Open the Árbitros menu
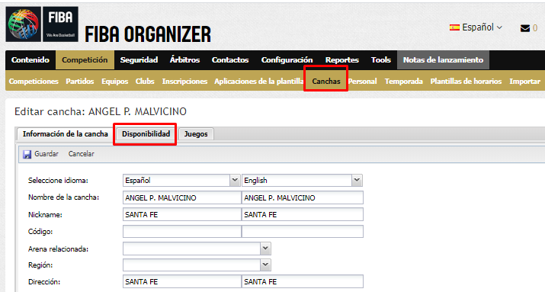Viewport: 545px width, 292px height. click(184, 59)
